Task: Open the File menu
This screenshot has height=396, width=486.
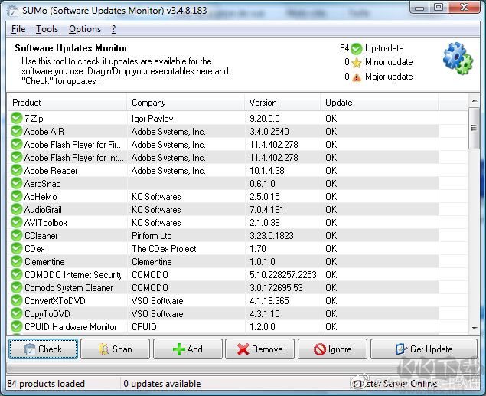Action: pyautogui.click(x=18, y=29)
